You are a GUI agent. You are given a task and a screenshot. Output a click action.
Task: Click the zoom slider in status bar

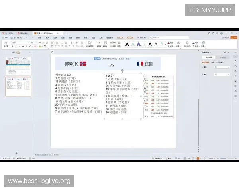coord(227,158)
